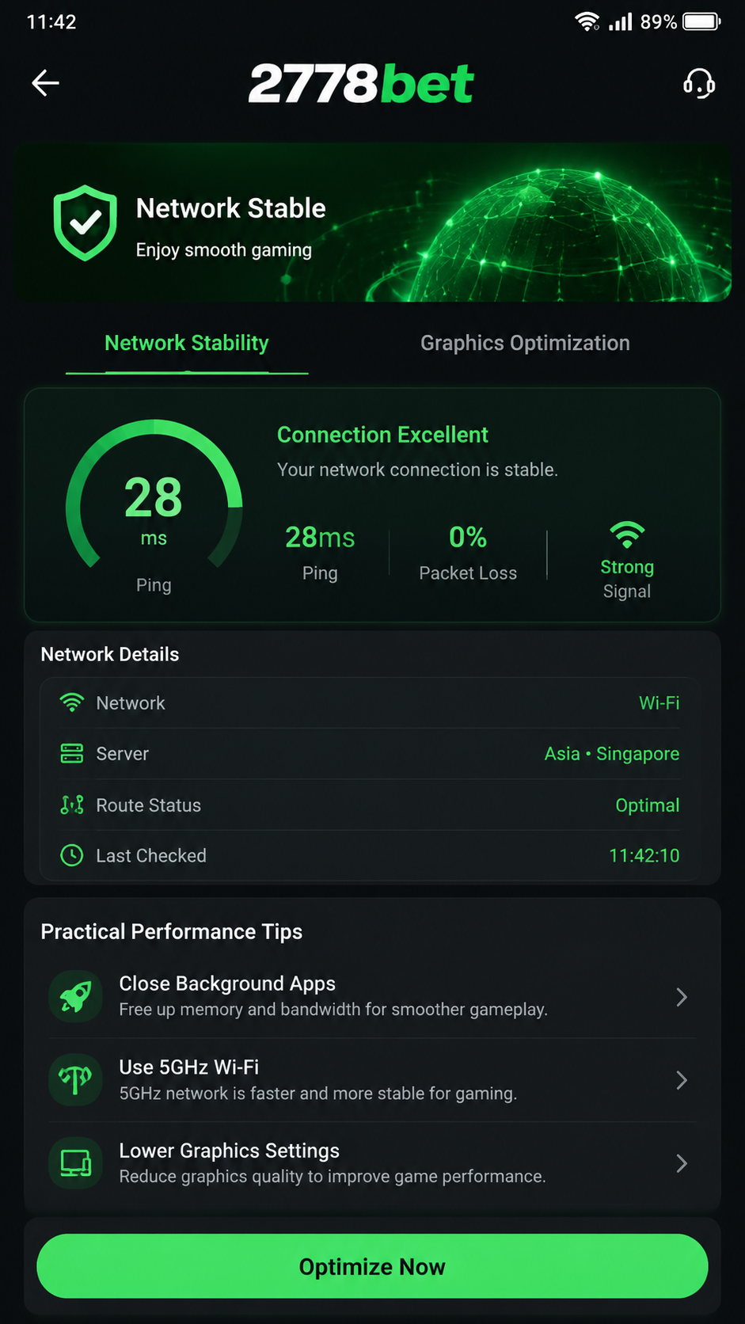745x1324 pixels.
Task: Tap the Last Checked clock icon
Action: (72, 855)
